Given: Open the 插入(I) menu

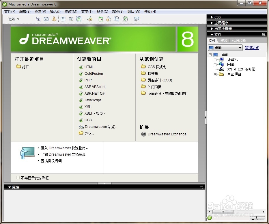Looking at the screenshot, I should click(x=55, y=12).
